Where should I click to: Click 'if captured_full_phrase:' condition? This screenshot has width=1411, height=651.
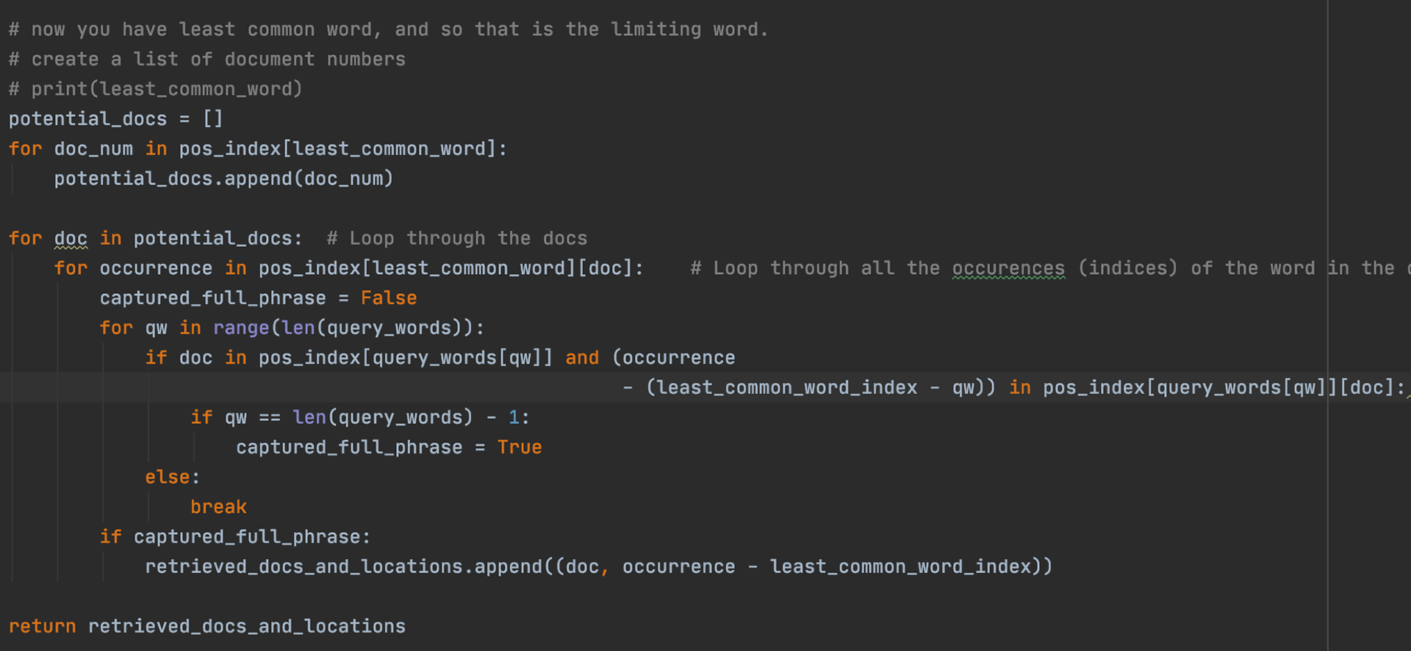click(x=235, y=537)
